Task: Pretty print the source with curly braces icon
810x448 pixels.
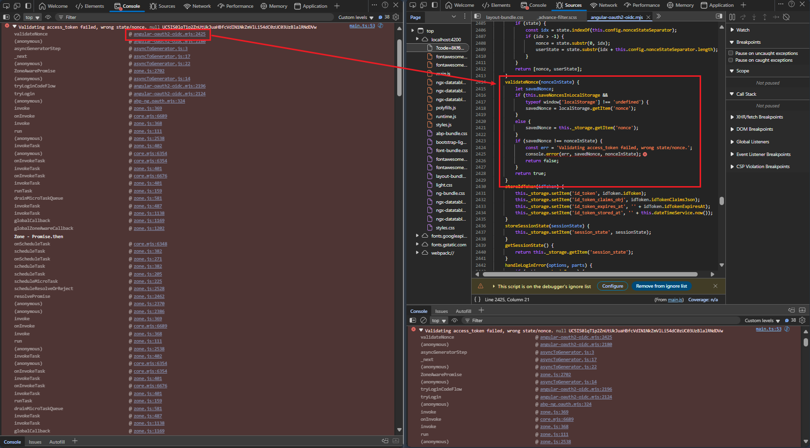Action: tap(477, 300)
